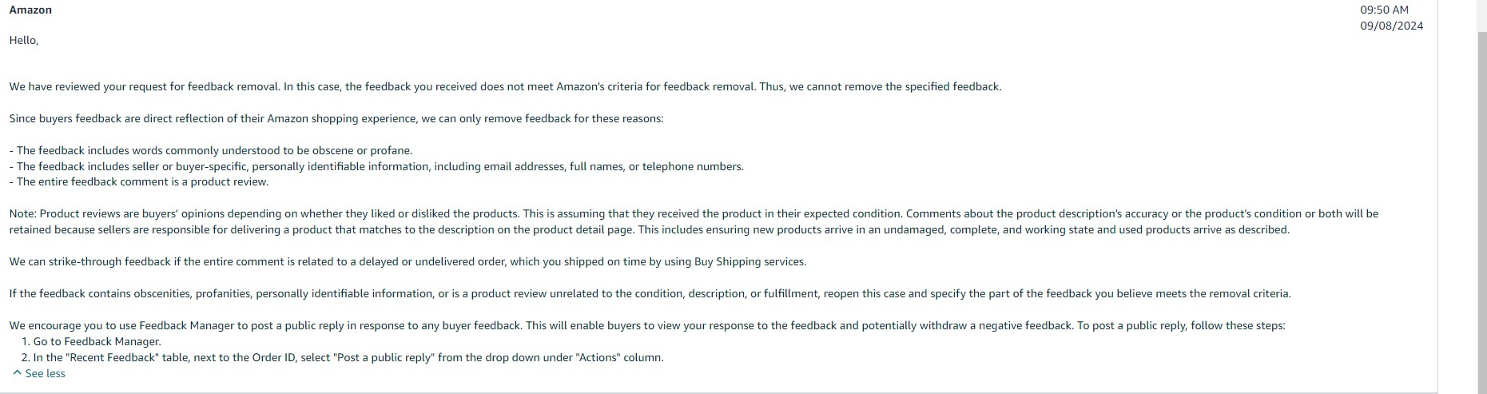Click the Hello greeting line
Image resolution: width=1487 pixels, height=394 pixels.
(24, 40)
